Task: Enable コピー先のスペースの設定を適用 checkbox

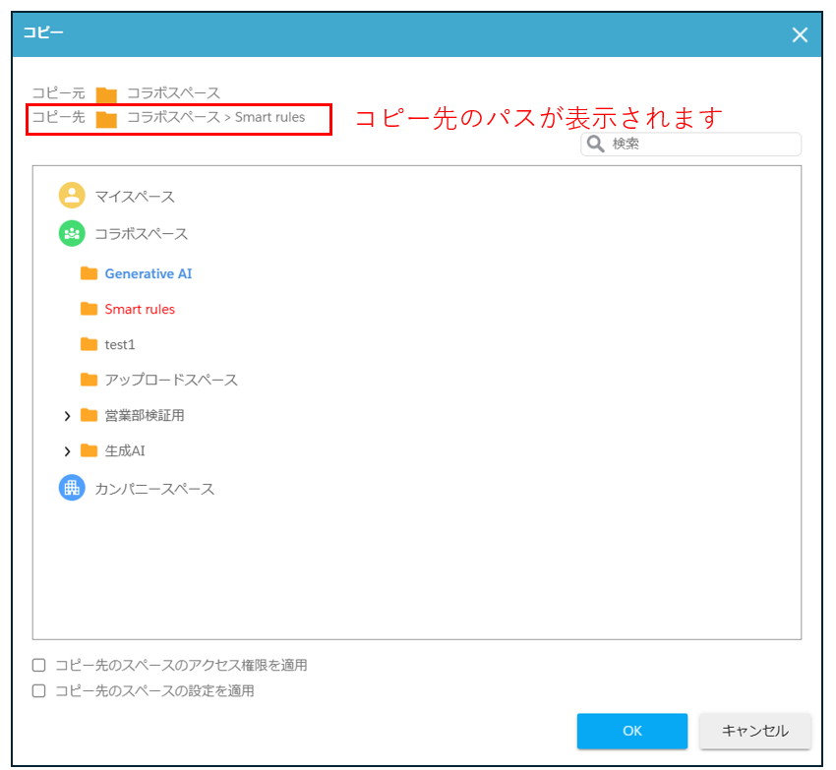Action: [x=39, y=691]
